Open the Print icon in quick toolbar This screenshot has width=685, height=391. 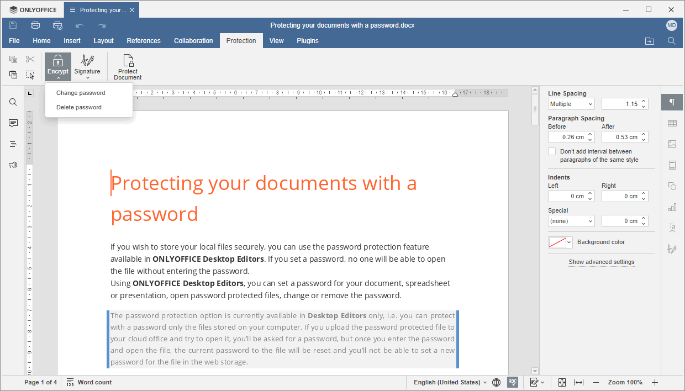click(35, 25)
